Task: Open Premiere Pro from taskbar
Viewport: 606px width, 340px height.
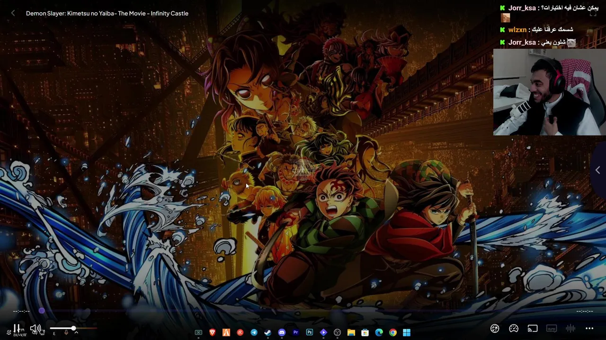Action: pyautogui.click(x=295, y=332)
